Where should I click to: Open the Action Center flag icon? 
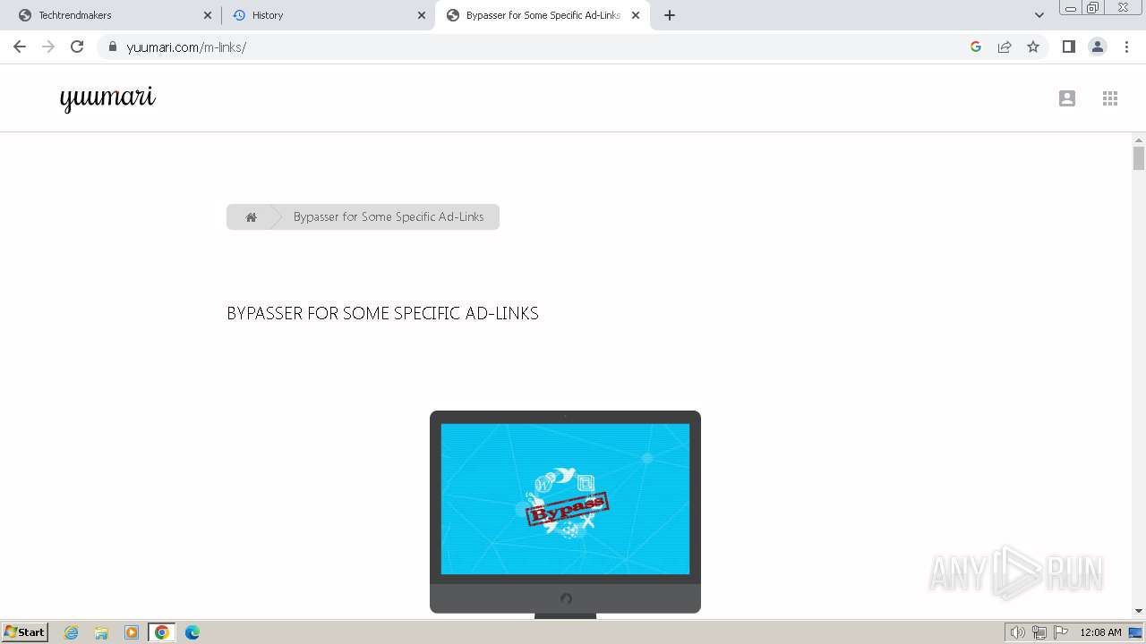(x=1061, y=632)
